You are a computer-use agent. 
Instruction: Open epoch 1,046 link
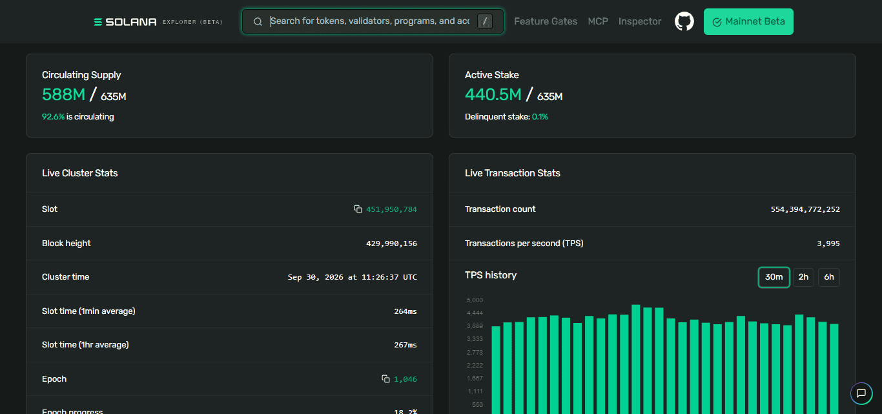pos(405,379)
